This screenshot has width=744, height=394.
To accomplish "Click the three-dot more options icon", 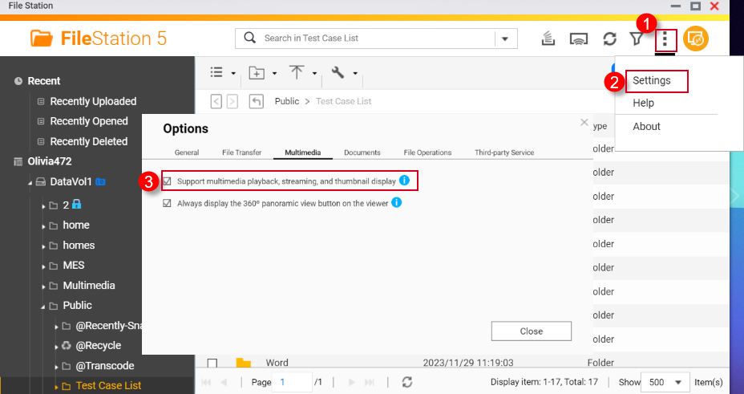I will pyautogui.click(x=665, y=39).
